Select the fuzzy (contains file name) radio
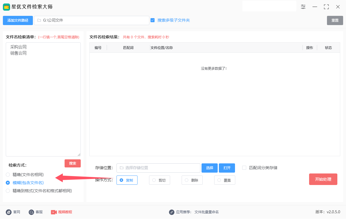Image resolution: width=346 pixels, height=219 pixels. (x=8, y=183)
